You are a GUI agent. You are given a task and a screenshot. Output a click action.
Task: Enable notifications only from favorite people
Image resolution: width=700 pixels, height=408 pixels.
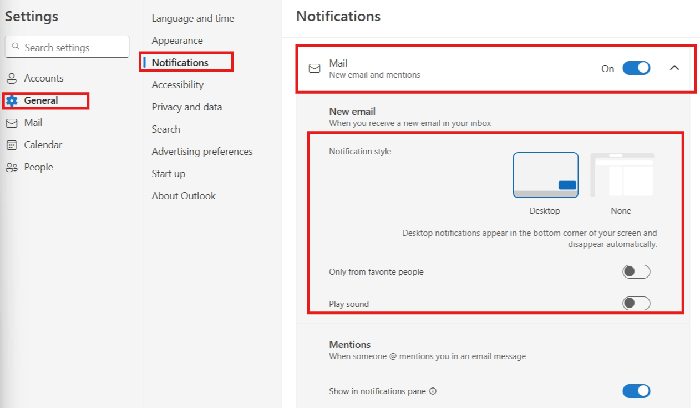(x=636, y=271)
